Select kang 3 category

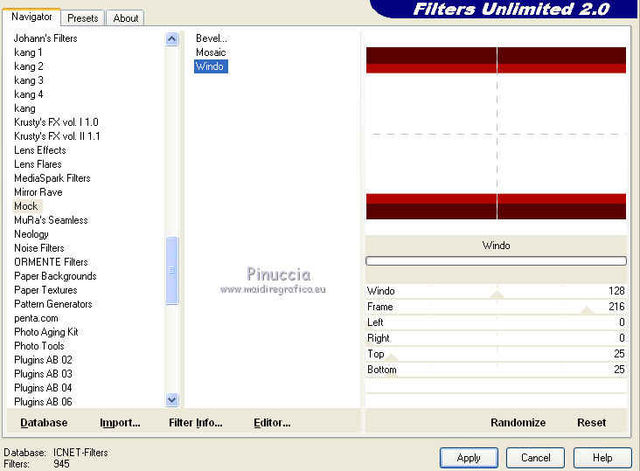28,80
